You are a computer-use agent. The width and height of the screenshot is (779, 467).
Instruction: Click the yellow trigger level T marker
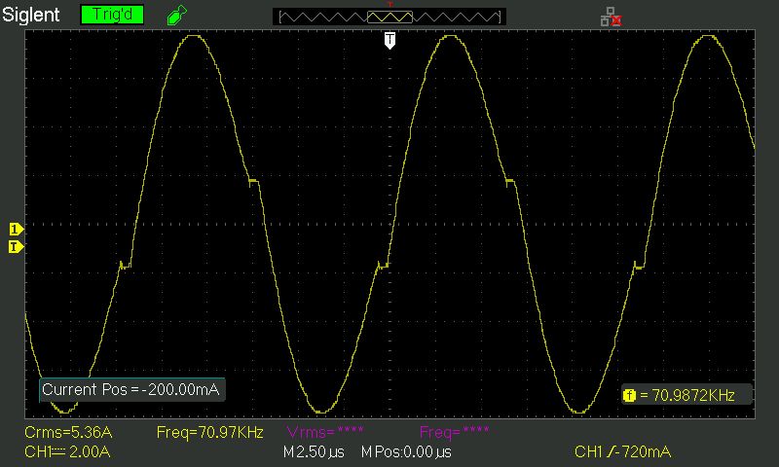tap(16, 247)
